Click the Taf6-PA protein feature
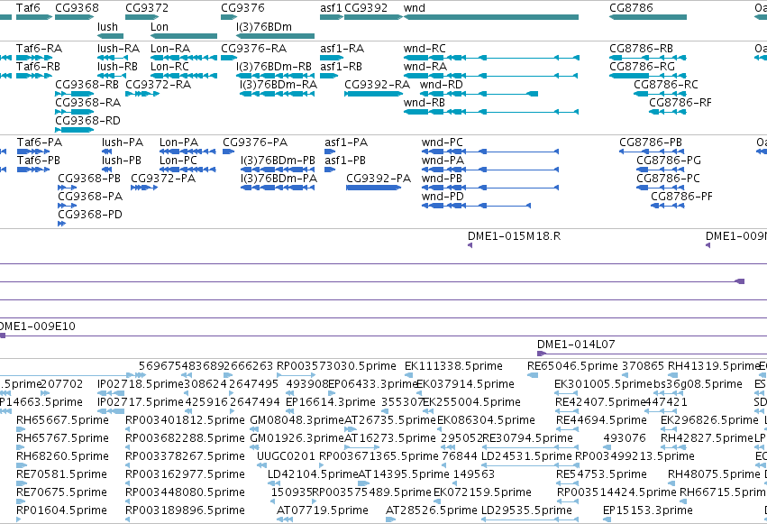 [33, 152]
